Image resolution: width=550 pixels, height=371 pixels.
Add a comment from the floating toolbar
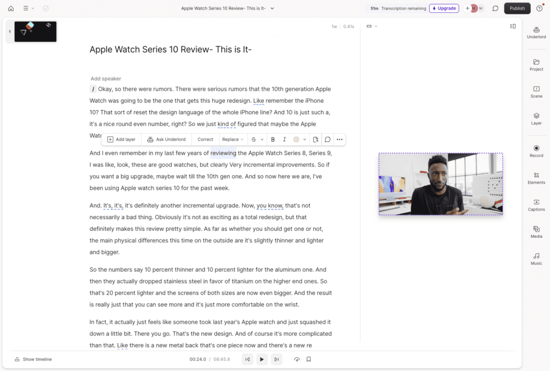pyautogui.click(x=328, y=140)
